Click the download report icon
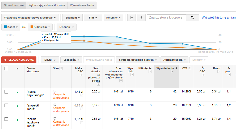This screenshot has width=236, height=129. pos(141,18)
